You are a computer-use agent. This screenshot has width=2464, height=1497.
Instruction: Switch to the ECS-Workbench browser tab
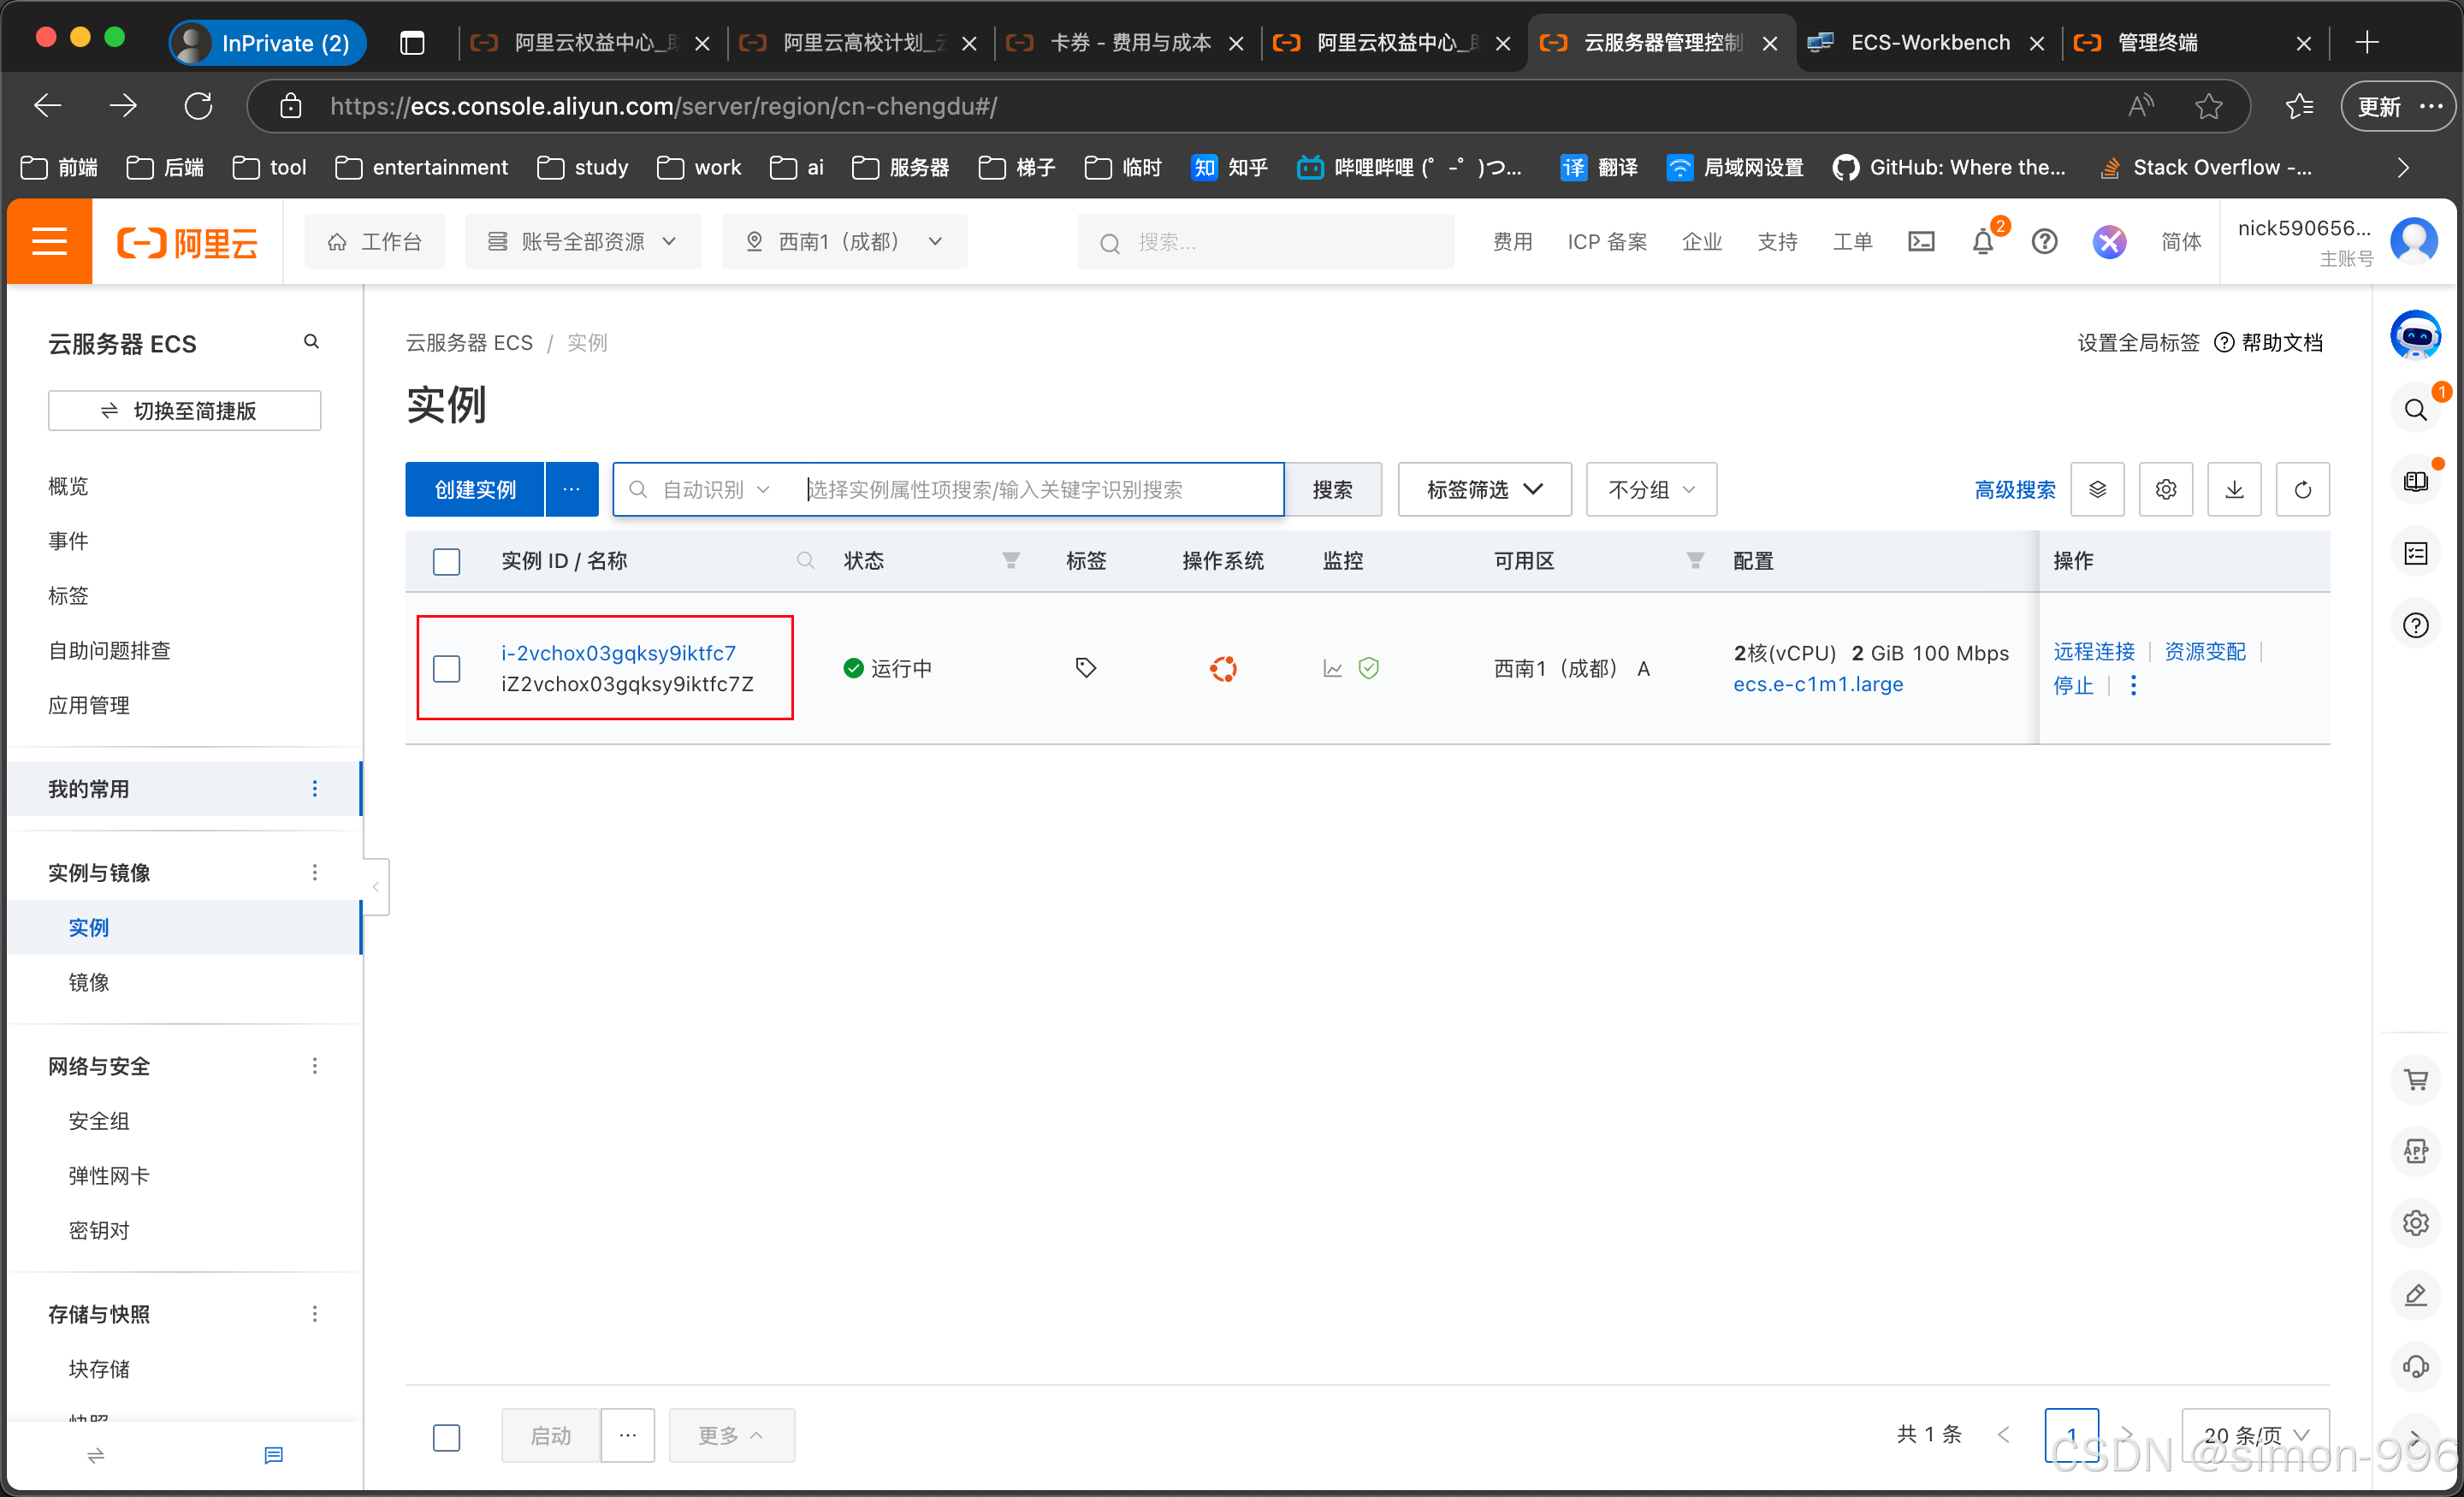pos(1927,42)
